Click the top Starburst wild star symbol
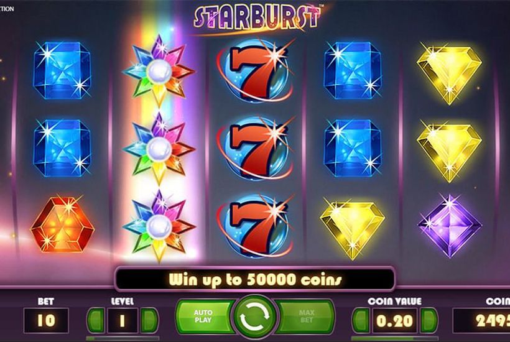 (159, 70)
